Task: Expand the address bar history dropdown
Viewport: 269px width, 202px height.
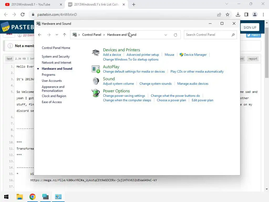Action: [x=166, y=35]
